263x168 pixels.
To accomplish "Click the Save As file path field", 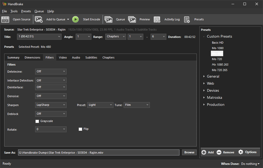I will tap(98, 152).
